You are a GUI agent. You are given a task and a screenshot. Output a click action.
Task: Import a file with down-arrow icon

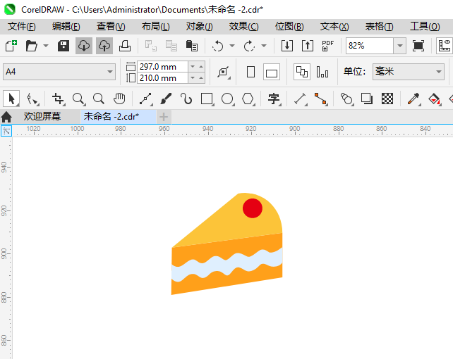pos(287,46)
